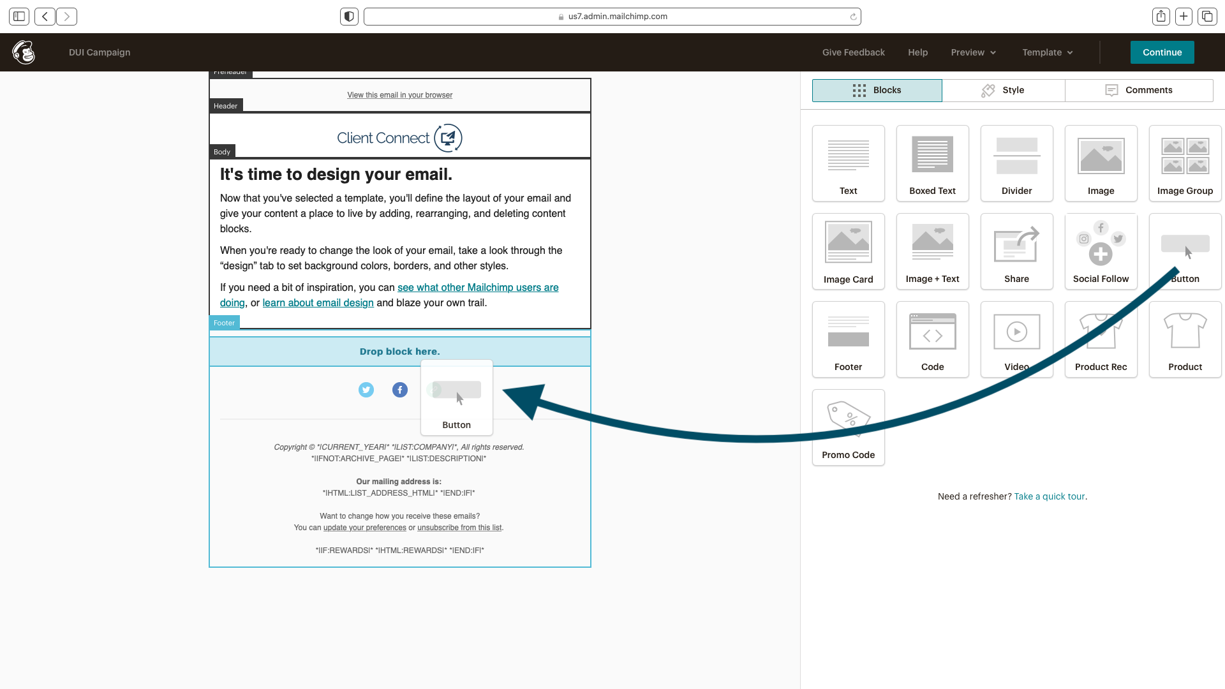Click the Continue button
This screenshot has height=689, width=1225.
click(1162, 52)
